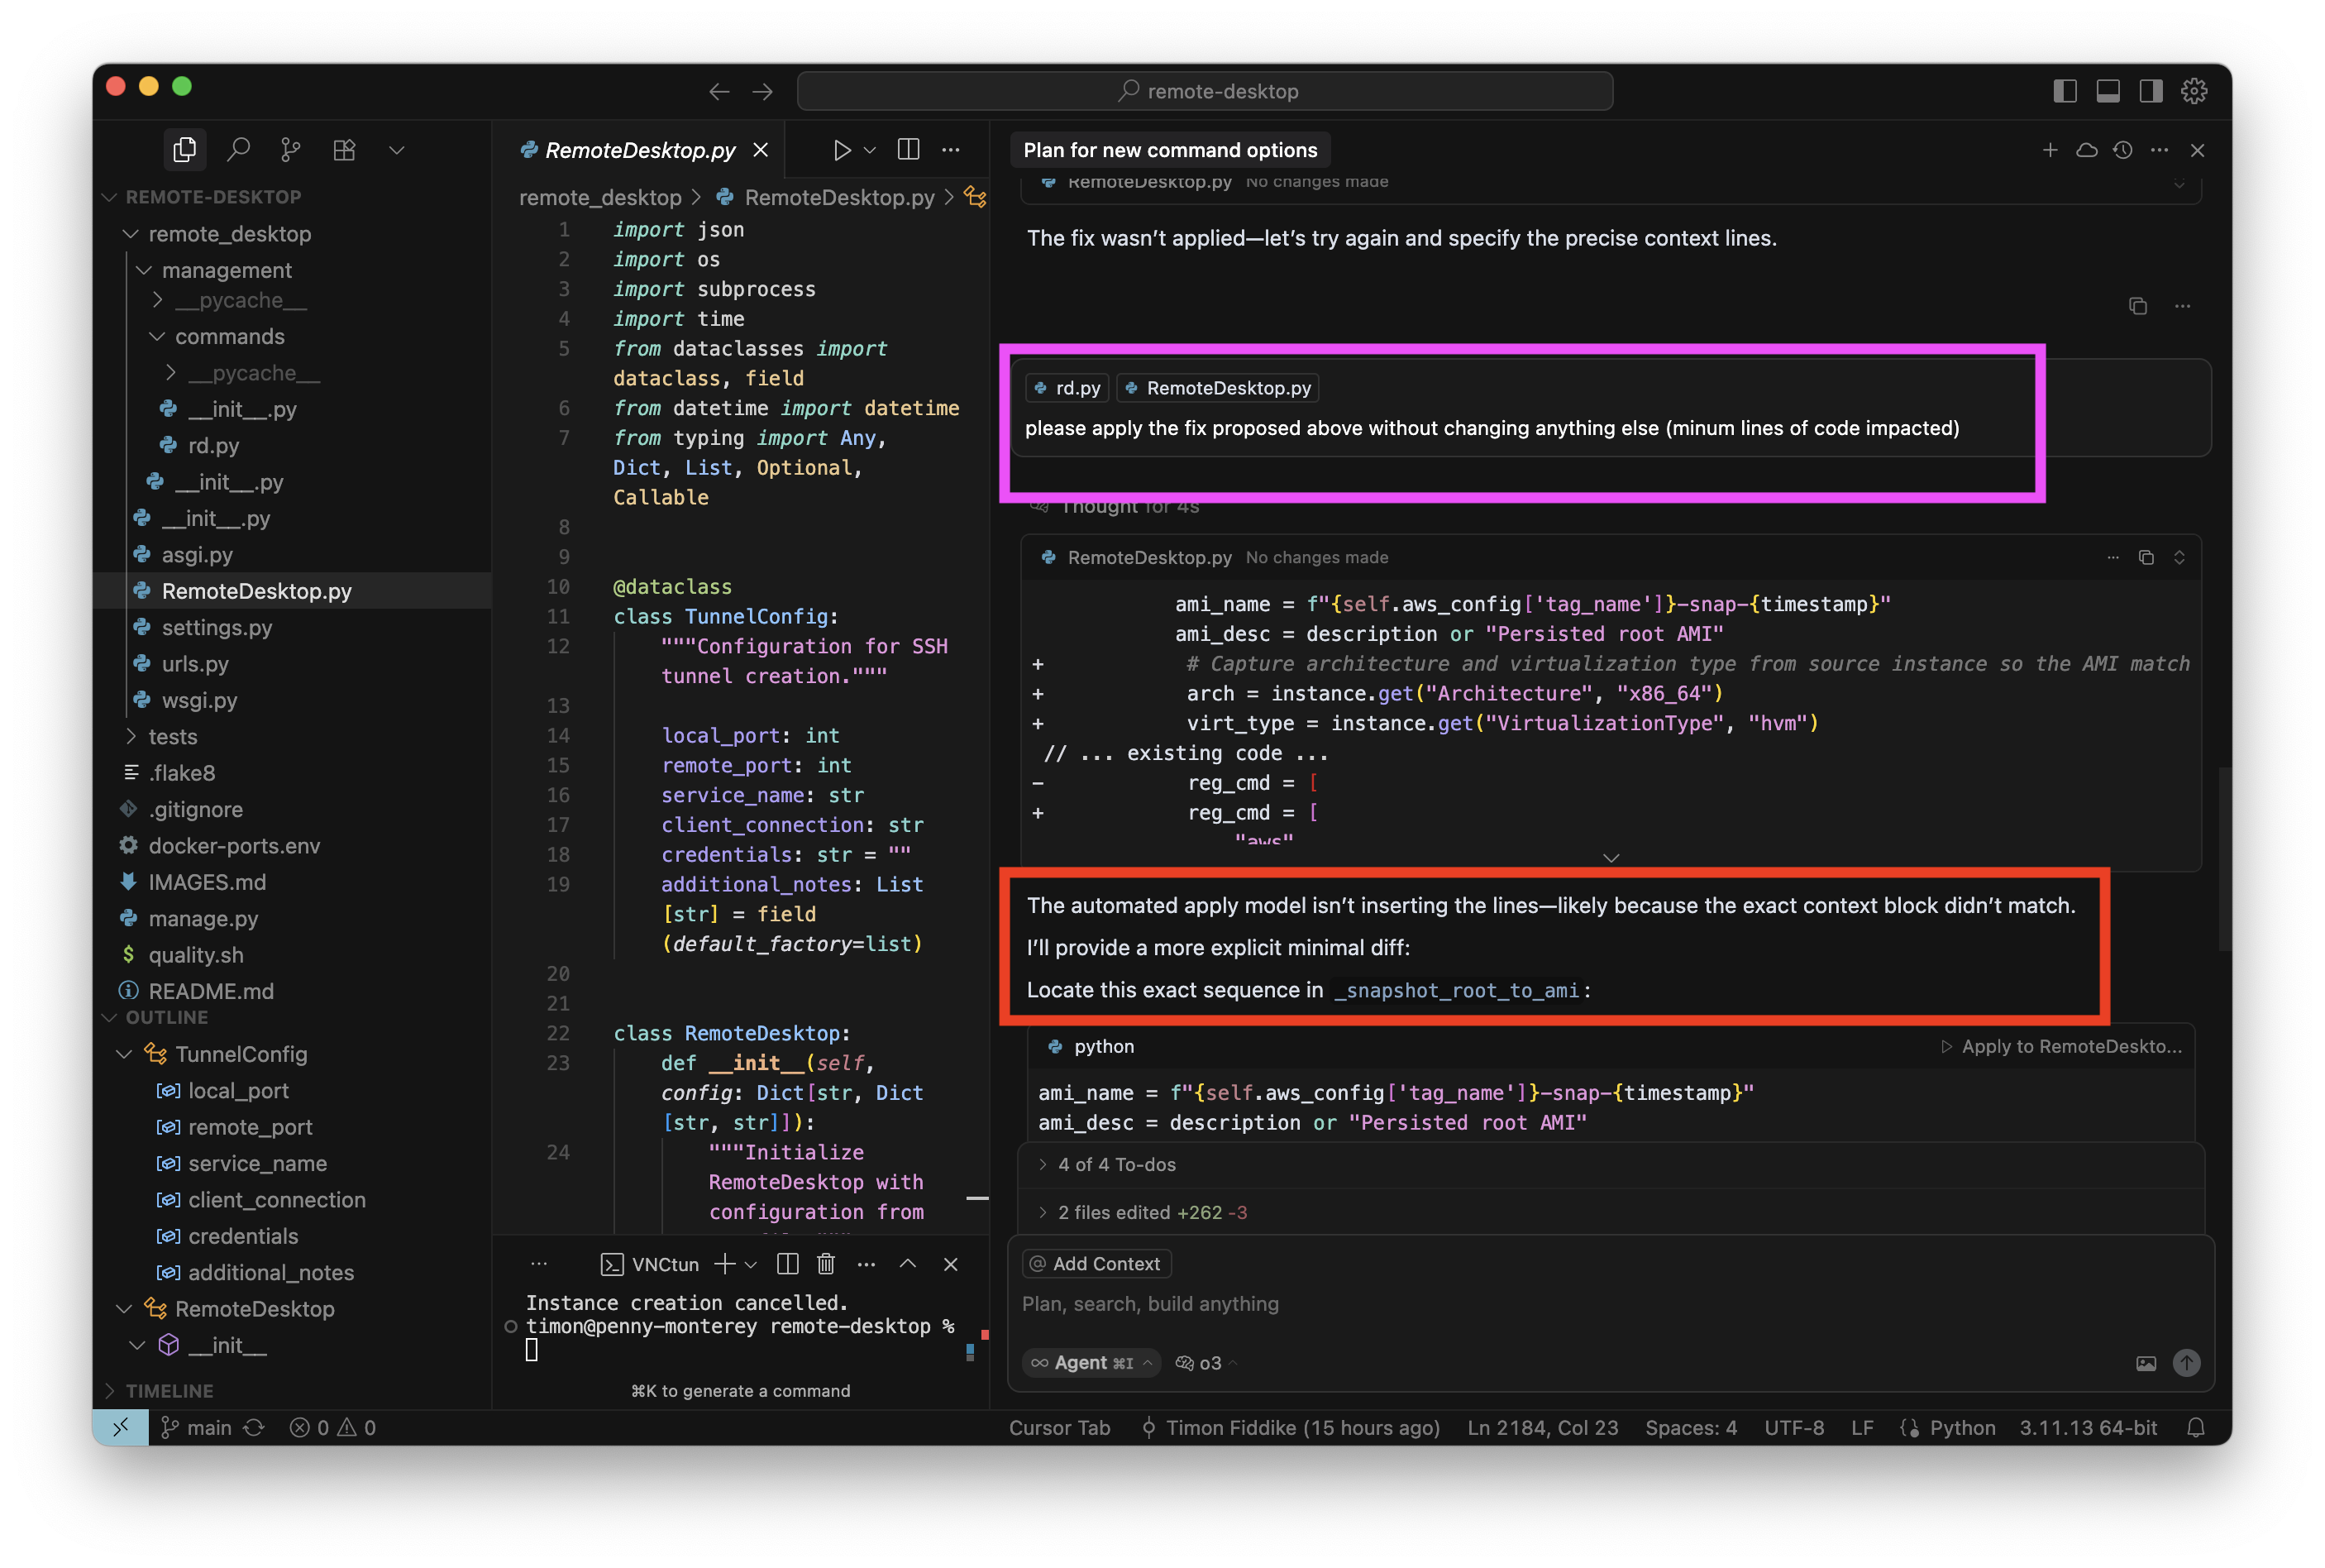Switch to Plan for new command options tab
The image size is (2325, 1568).
pyautogui.click(x=1169, y=150)
